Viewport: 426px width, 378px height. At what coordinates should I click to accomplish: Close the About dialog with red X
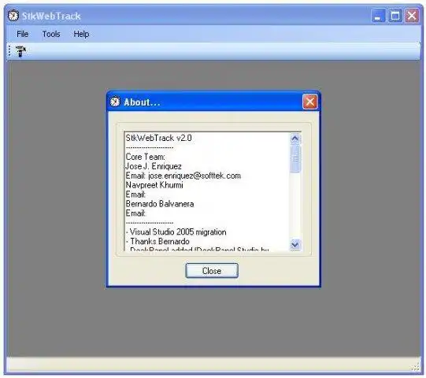coord(310,102)
